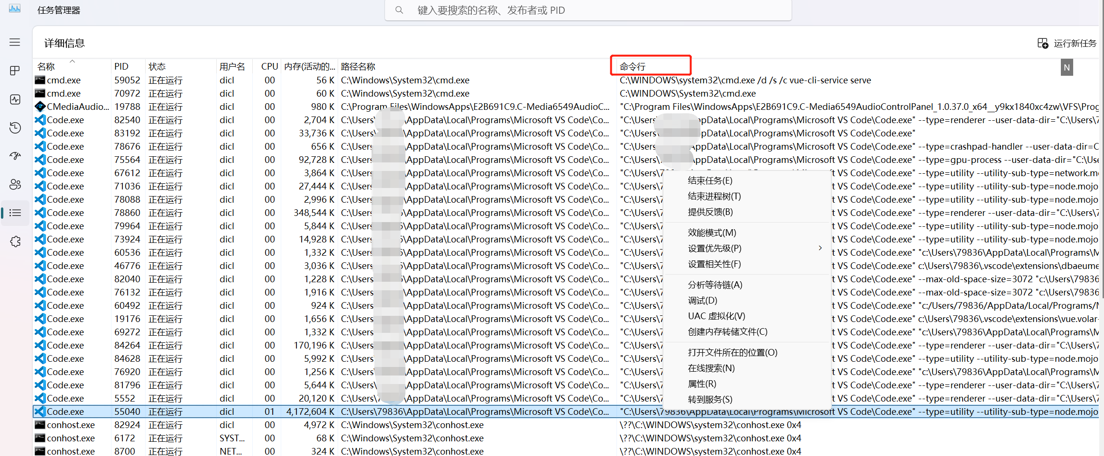Click the NET... user name cell
Viewport: 1104px width, 456px height.
[230, 451]
